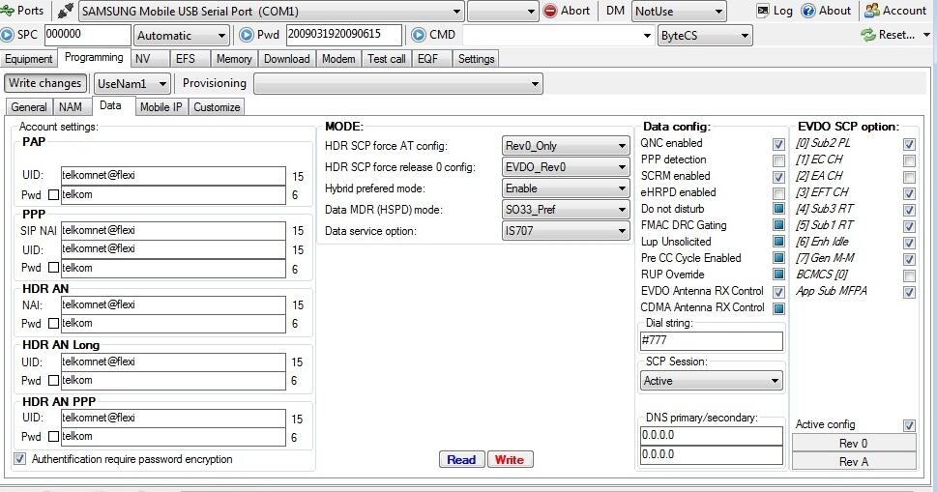Open the Log window icon
Screen dimensions: 937x492
[x=763, y=11]
